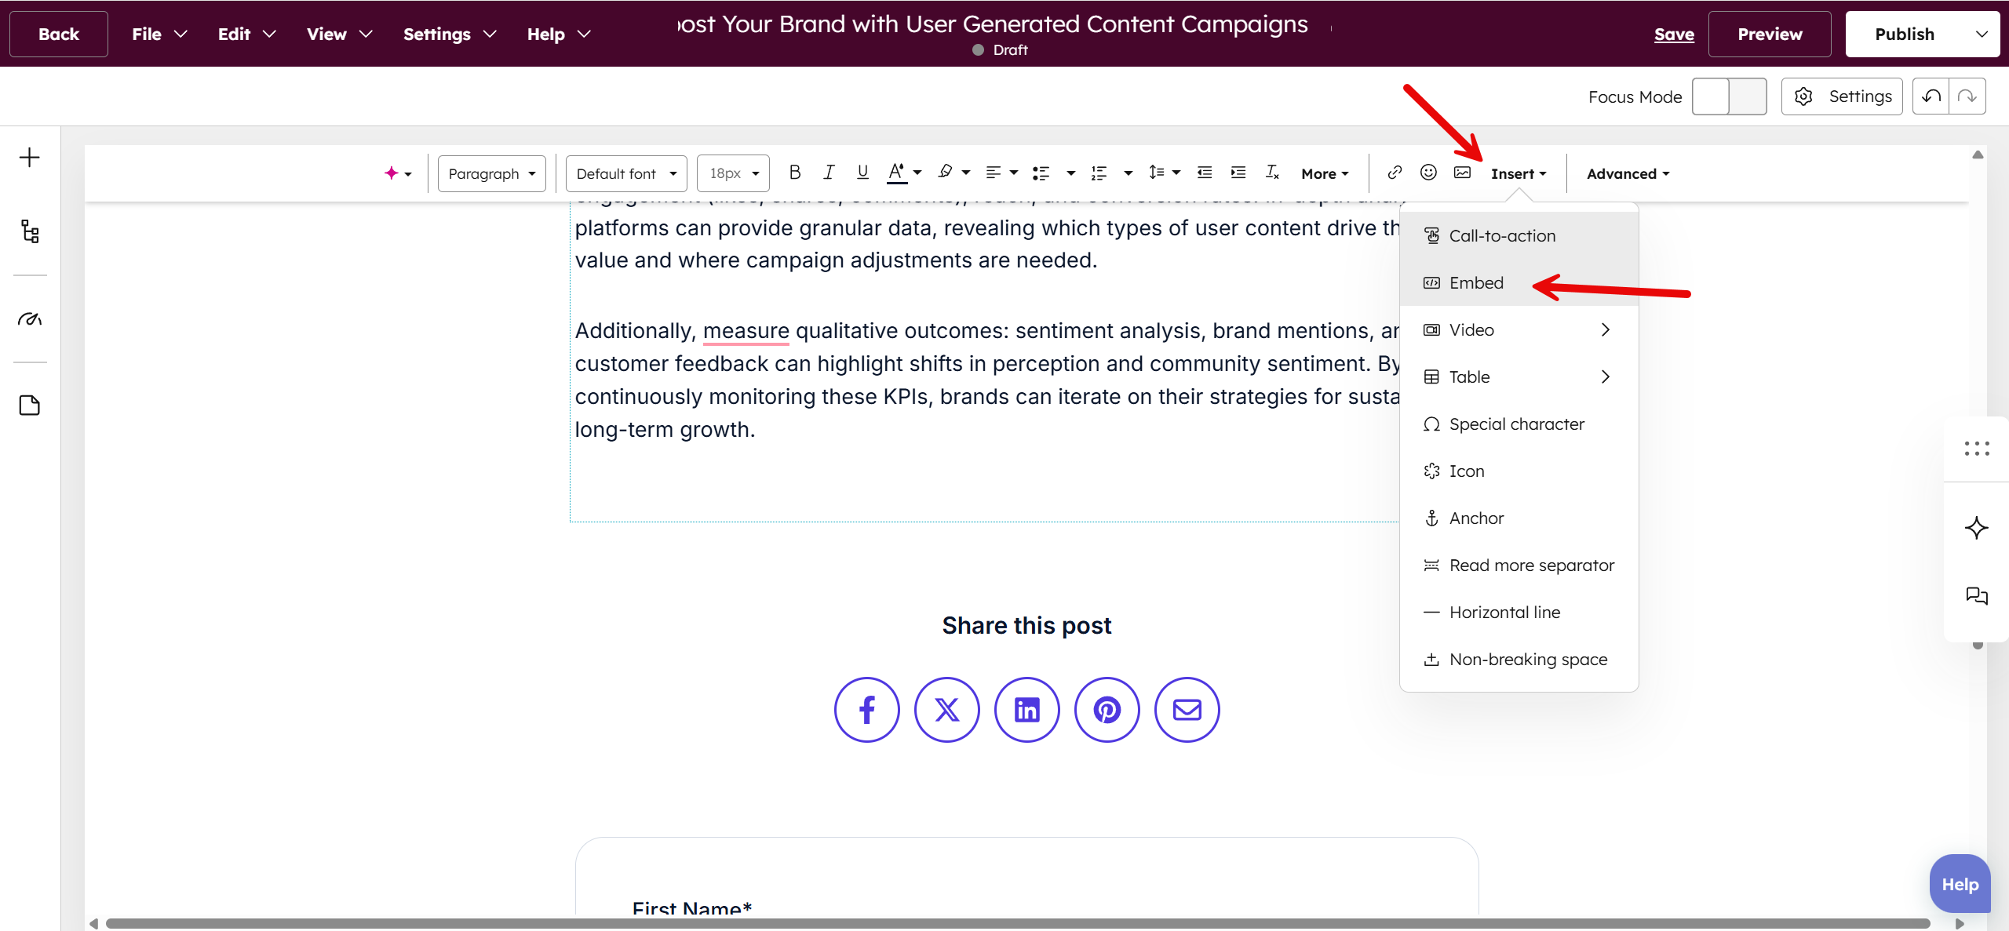Toggle Focus Mode switch
The image size is (2009, 931).
(x=1729, y=96)
